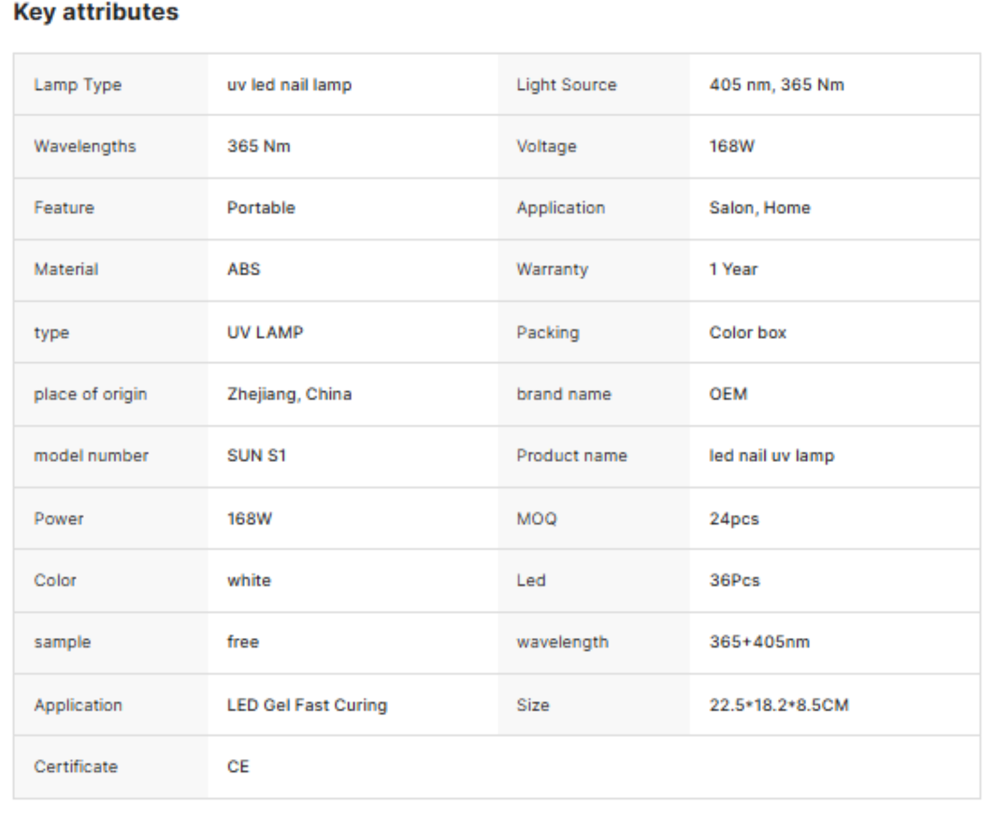Select the Light Source value '405 nm, 365 Nm'
Image resolution: width=994 pixels, height=814 pixels.
(777, 85)
